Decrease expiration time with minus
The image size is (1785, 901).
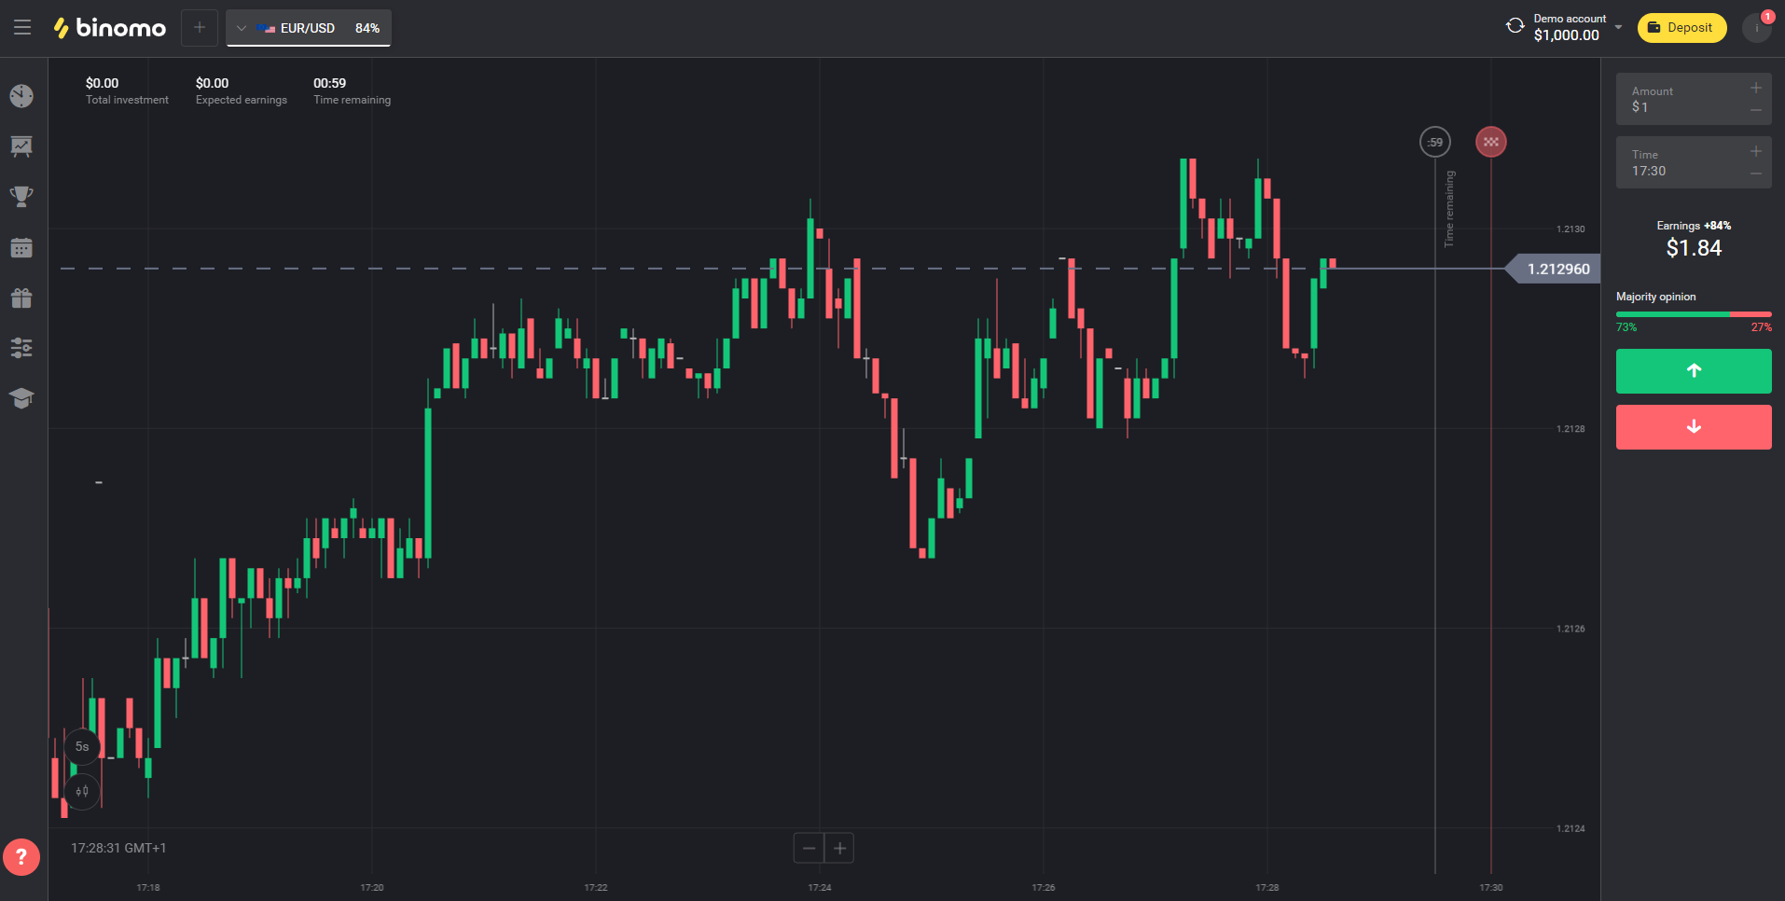pyautogui.click(x=1756, y=173)
